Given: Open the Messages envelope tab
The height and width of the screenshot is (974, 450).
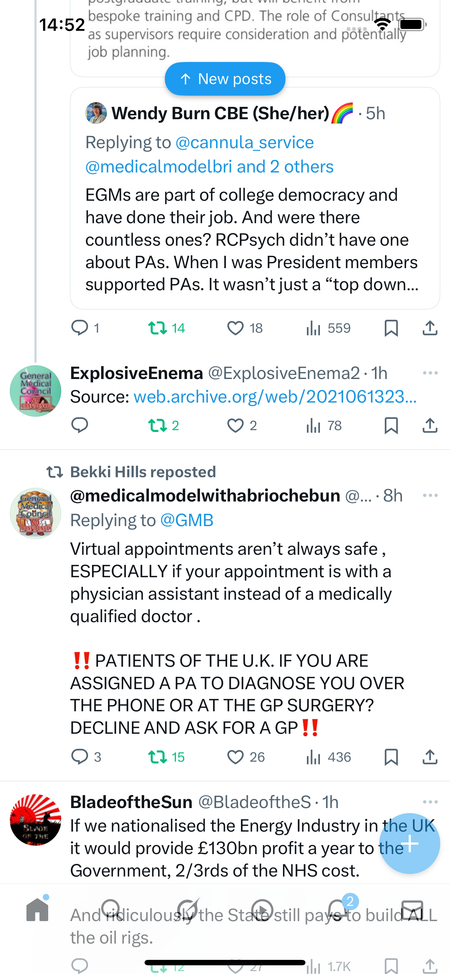Looking at the screenshot, I should 412,910.
